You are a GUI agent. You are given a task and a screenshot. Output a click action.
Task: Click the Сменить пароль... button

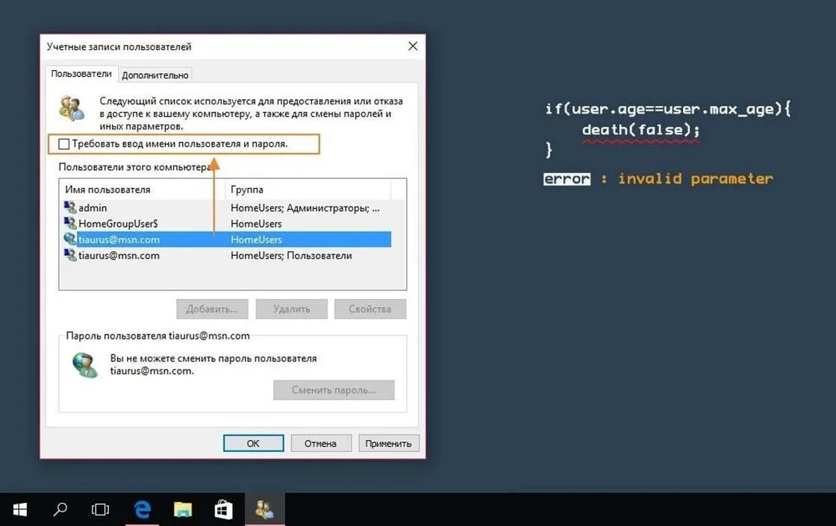[x=334, y=390]
